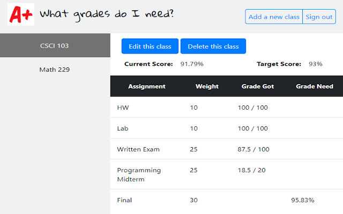Click the A+ logo icon
Image resolution: width=343 pixels, height=214 pixels.
coord(21,14)
